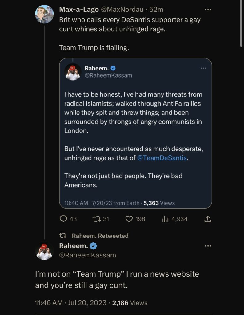The image size is (244, 315).
Task: Click the retweeted arrows icon above Raheem
Action: pyautogui.click(x=63, y=236)
